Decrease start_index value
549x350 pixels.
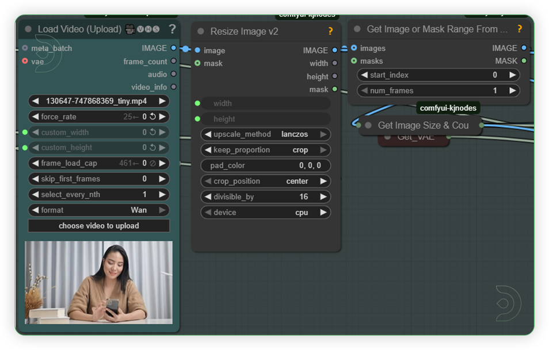tap(364, 75)
